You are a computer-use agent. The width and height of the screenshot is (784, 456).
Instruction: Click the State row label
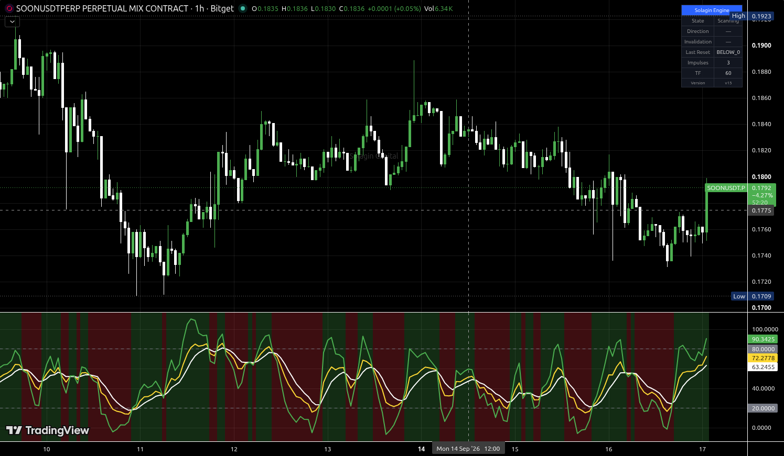[x=697, y=21]
